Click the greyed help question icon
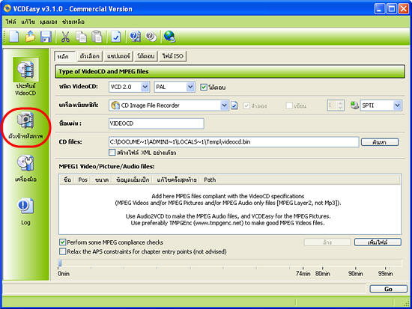412x309 pixels. (x=151, y=37)
